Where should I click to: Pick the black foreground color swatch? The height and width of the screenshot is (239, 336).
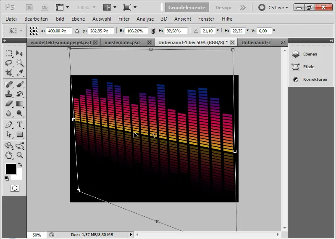pyautogui.click(x=11, y=169)
